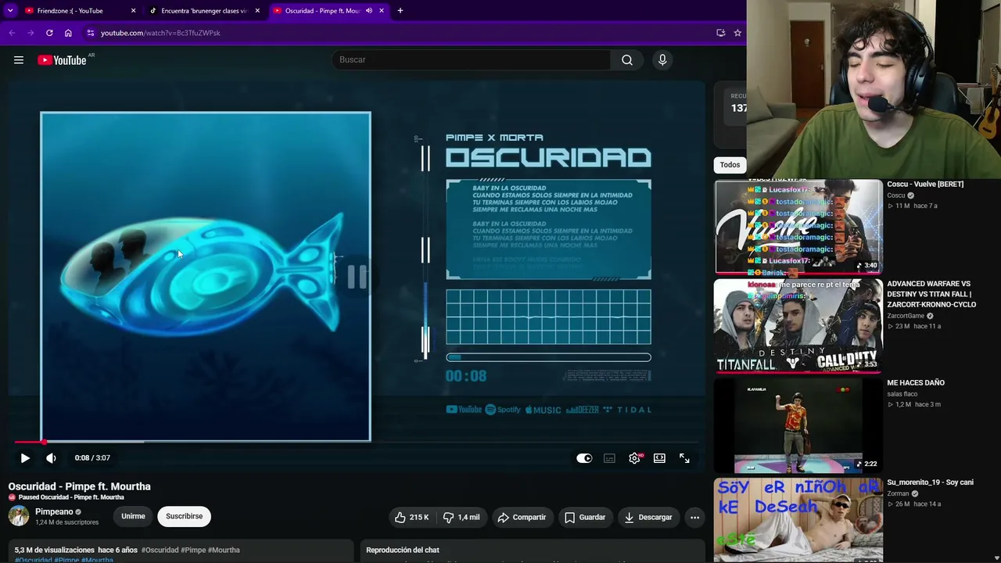This screenshot has height=563, width=1001.
Task: Save the video with Guardar
Action: (x=585, y=517)
